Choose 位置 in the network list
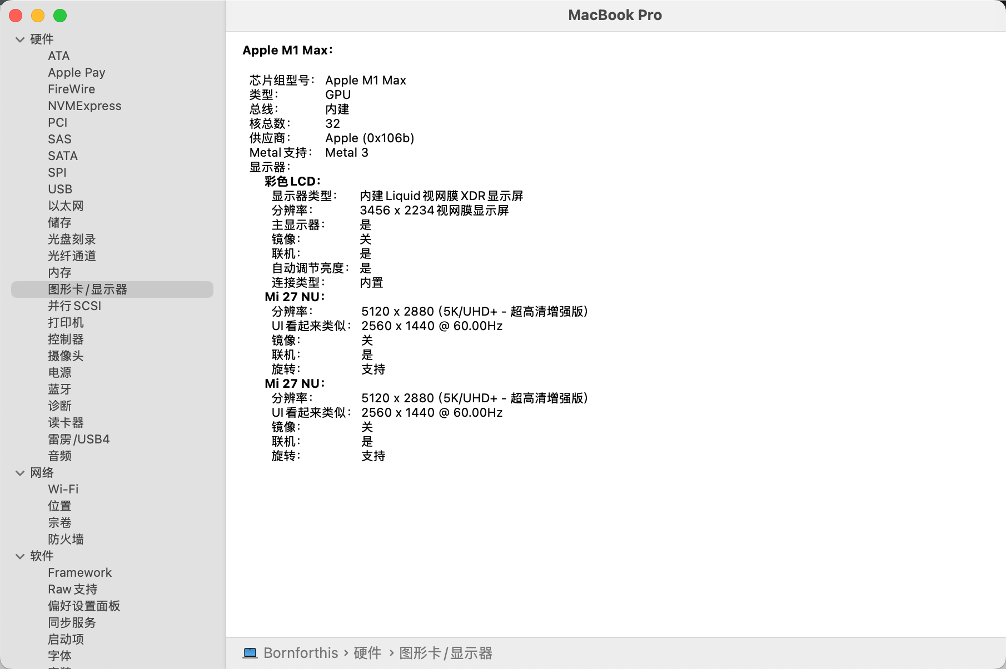Screen dimensions: 1006x669 [59, 506]
